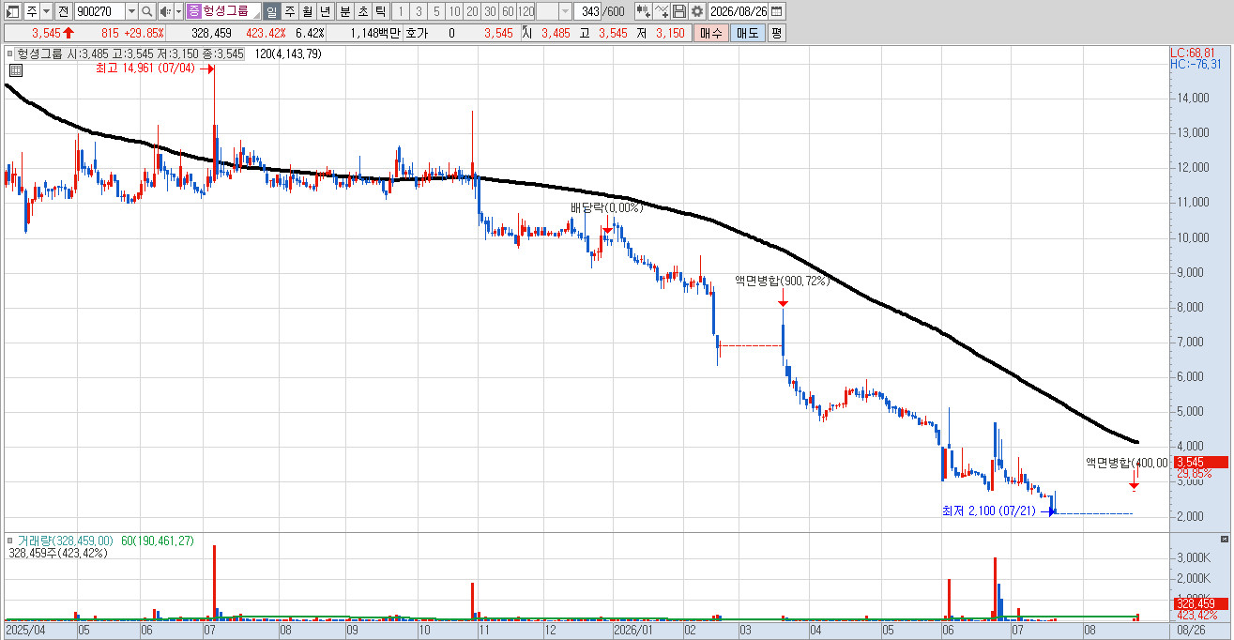Click the 매수 buy button
This screenshot has height=640, width=1234.
(x=709, y=33)
